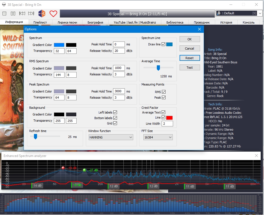The height and width of the screenshot is (215, 264).
Task: Confirm the options with OK
Action: tap(190, 39)
